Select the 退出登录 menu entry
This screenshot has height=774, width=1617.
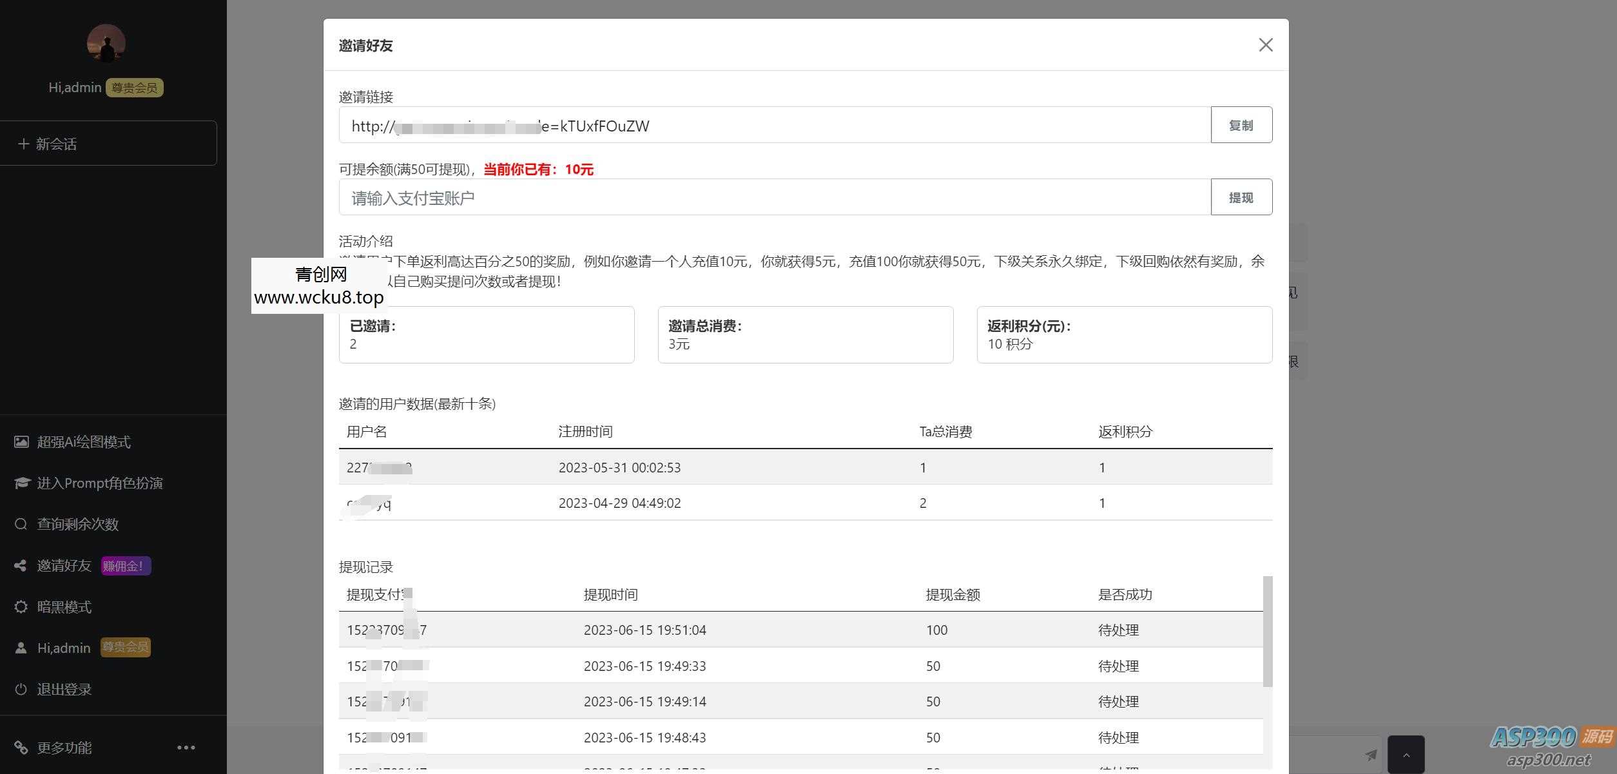64,689
